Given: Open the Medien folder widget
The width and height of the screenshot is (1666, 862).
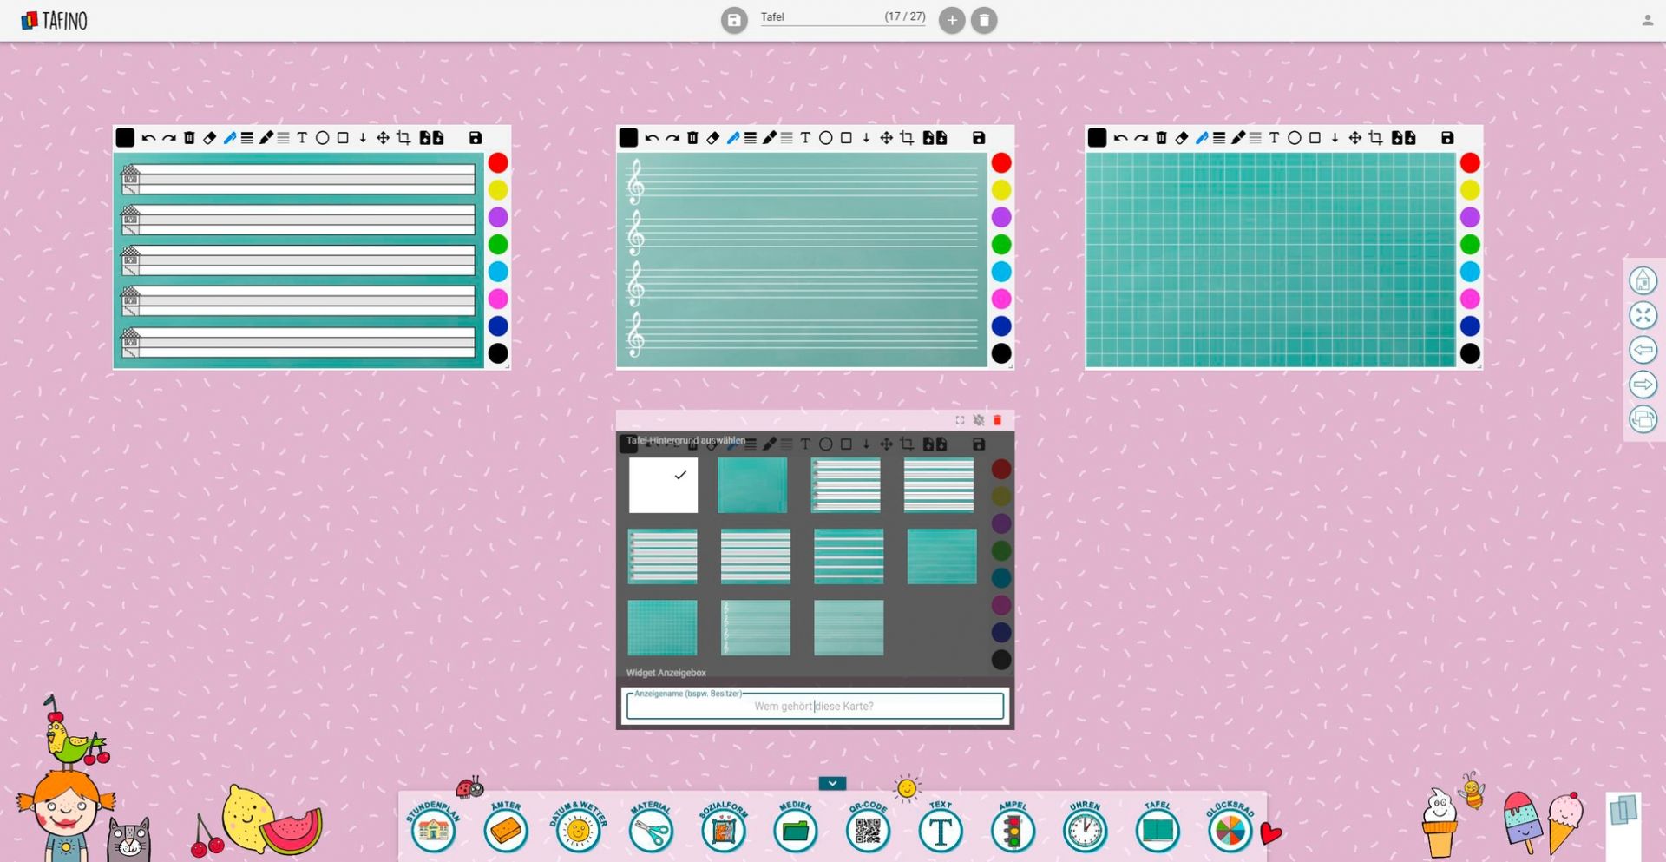Looking at the screenshot, I should pyautogui.click(x=796, y=831).
